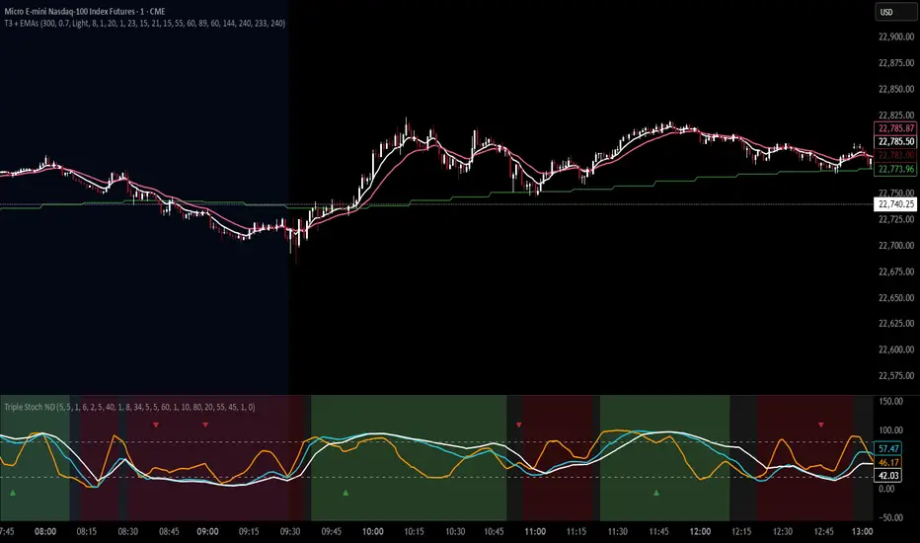Click the red down-arrow signal above 09:00
Image resolution: width=920 pixels, height=543 pixels.
point(205,425)
